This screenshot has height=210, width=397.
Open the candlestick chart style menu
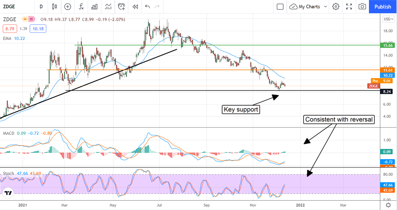pyautogui.click(x=55, y=7)
